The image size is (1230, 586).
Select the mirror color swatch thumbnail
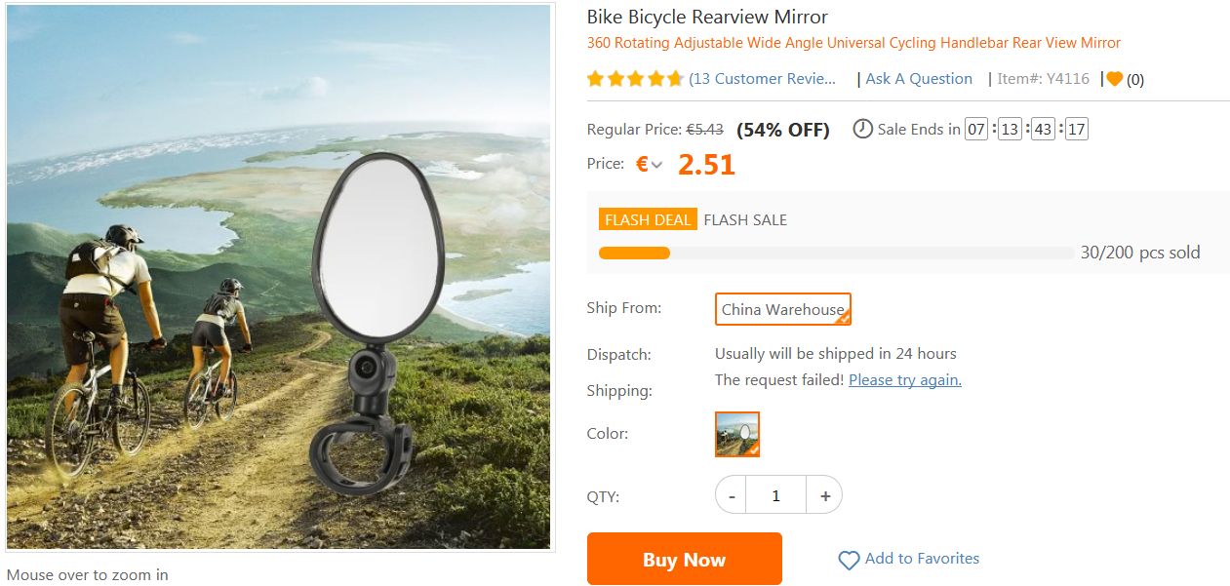(x=736, y=434)
